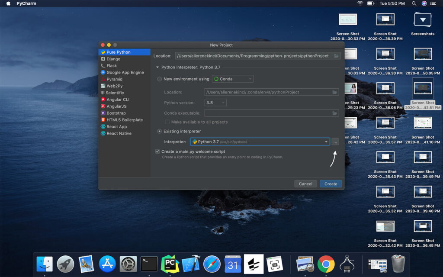Toggle Make available to all projects
443x277 pixels.
point(167,122)
